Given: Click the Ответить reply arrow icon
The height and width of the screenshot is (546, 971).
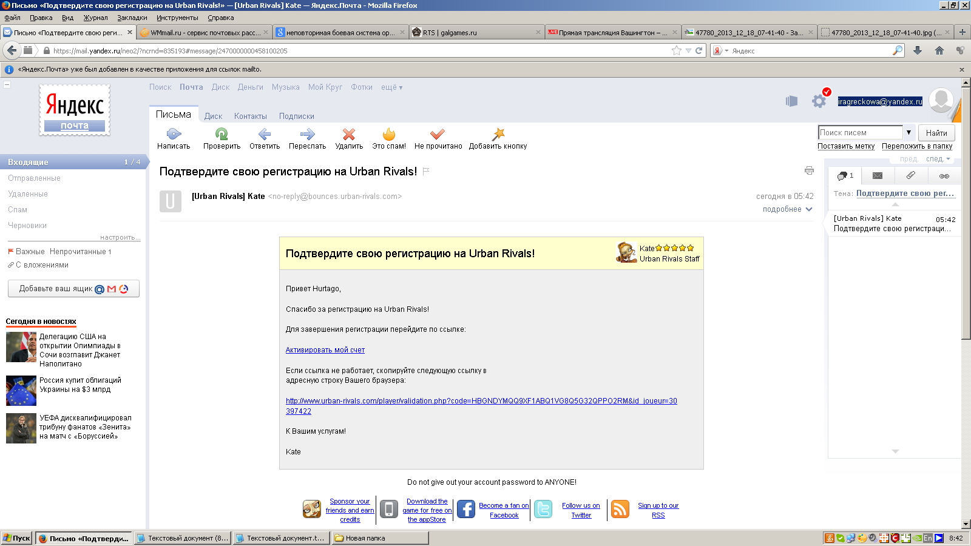Looking at the screenshot, I should [x=265, y=134].
